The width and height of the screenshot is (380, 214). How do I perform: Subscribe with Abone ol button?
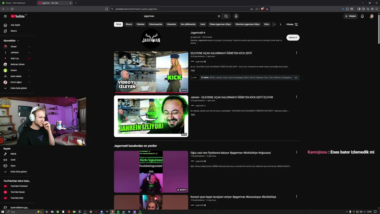coord(293,37)
